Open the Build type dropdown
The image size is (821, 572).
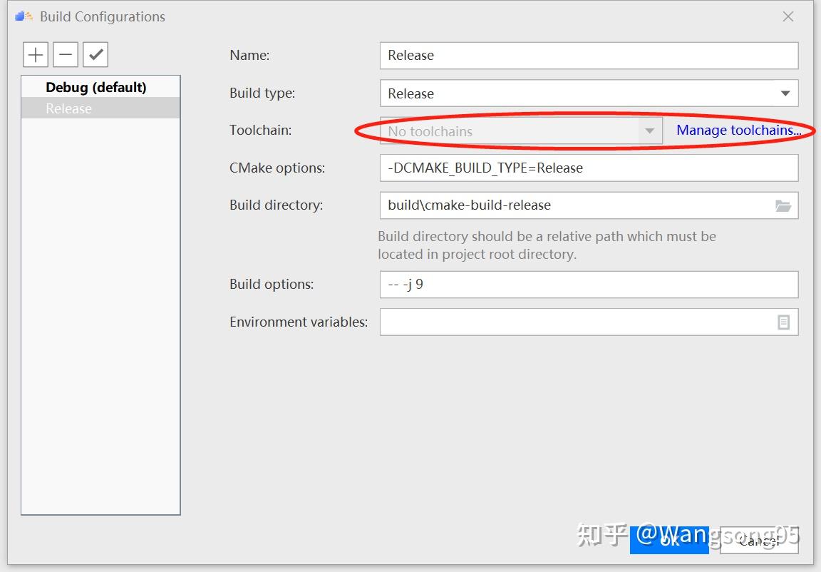[x=589, y=93]
